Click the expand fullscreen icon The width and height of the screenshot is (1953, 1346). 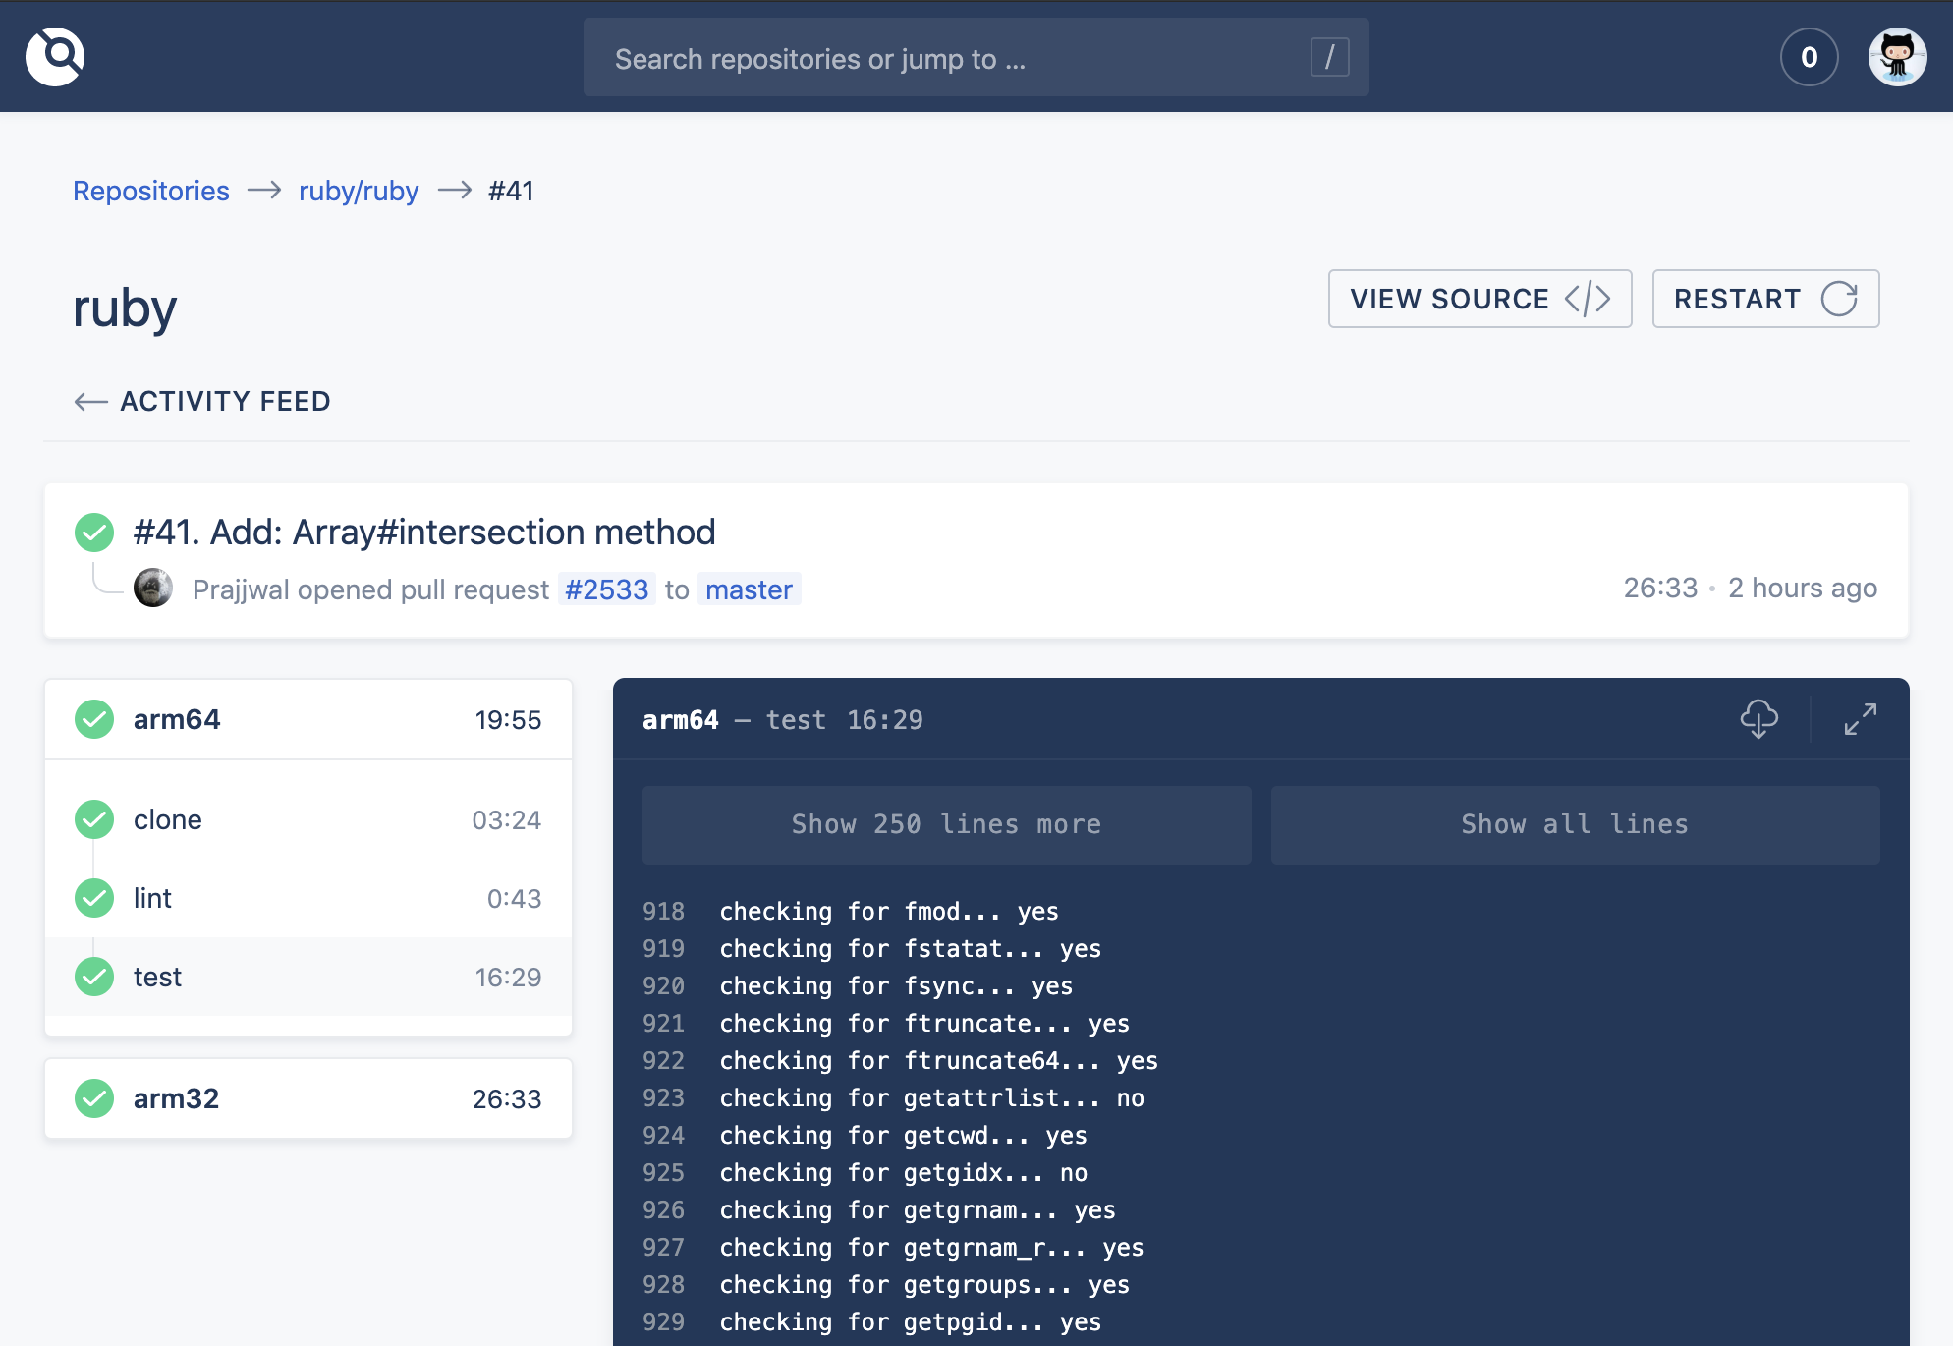[x=1861, y=720]
